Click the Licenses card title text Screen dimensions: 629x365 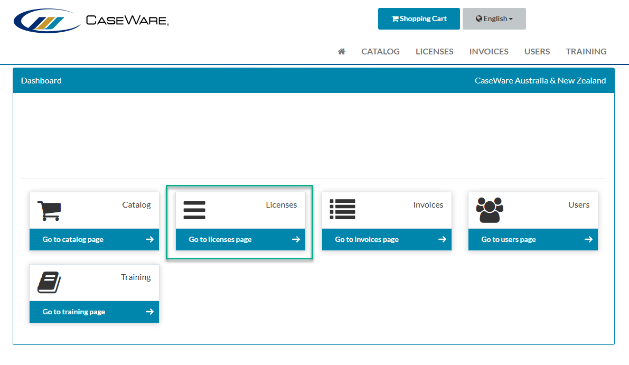[x=281, y=205]
